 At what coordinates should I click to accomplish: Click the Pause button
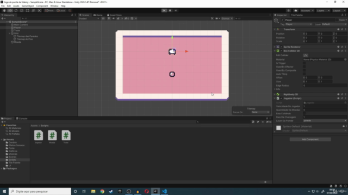coord(170,10)
